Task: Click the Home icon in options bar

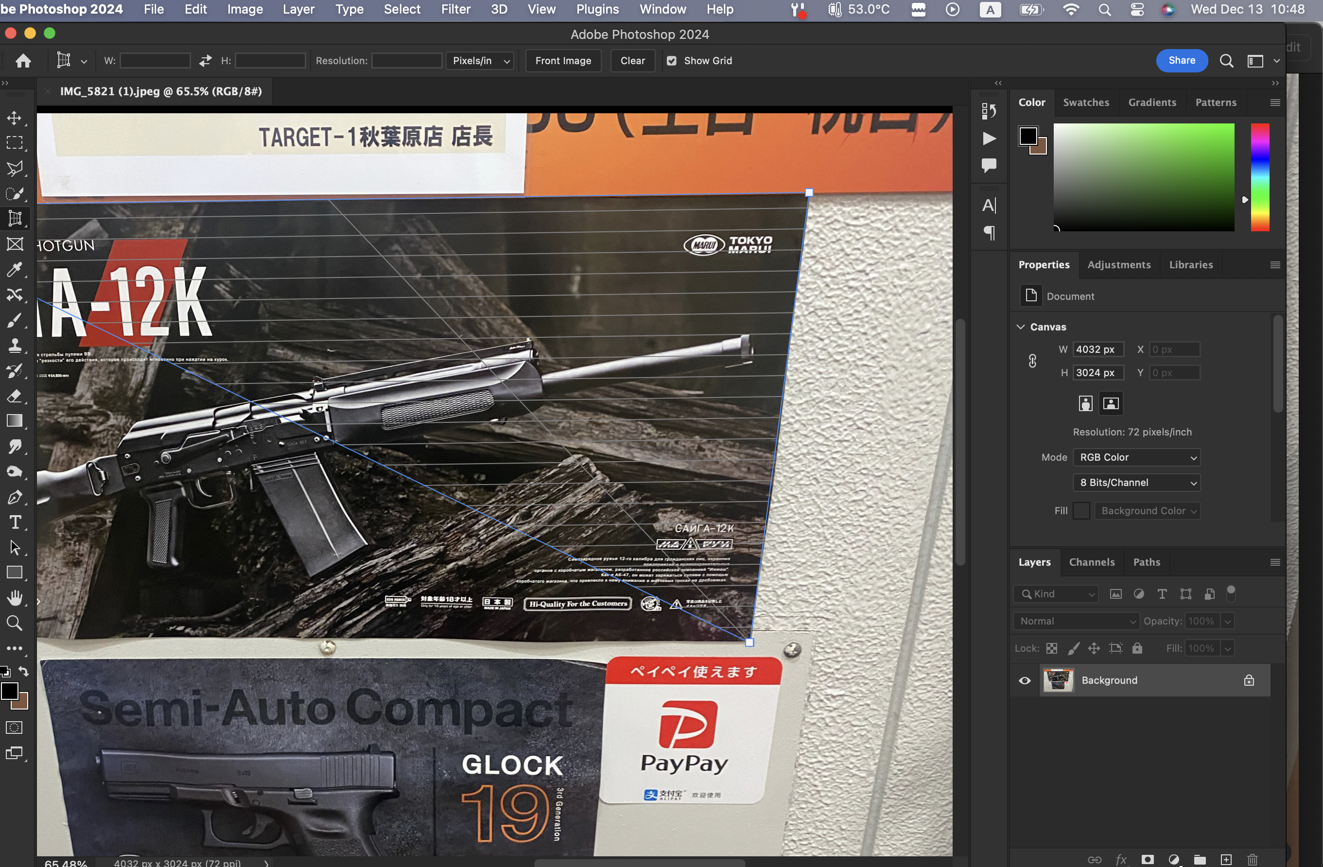Action: coord(23,61)
